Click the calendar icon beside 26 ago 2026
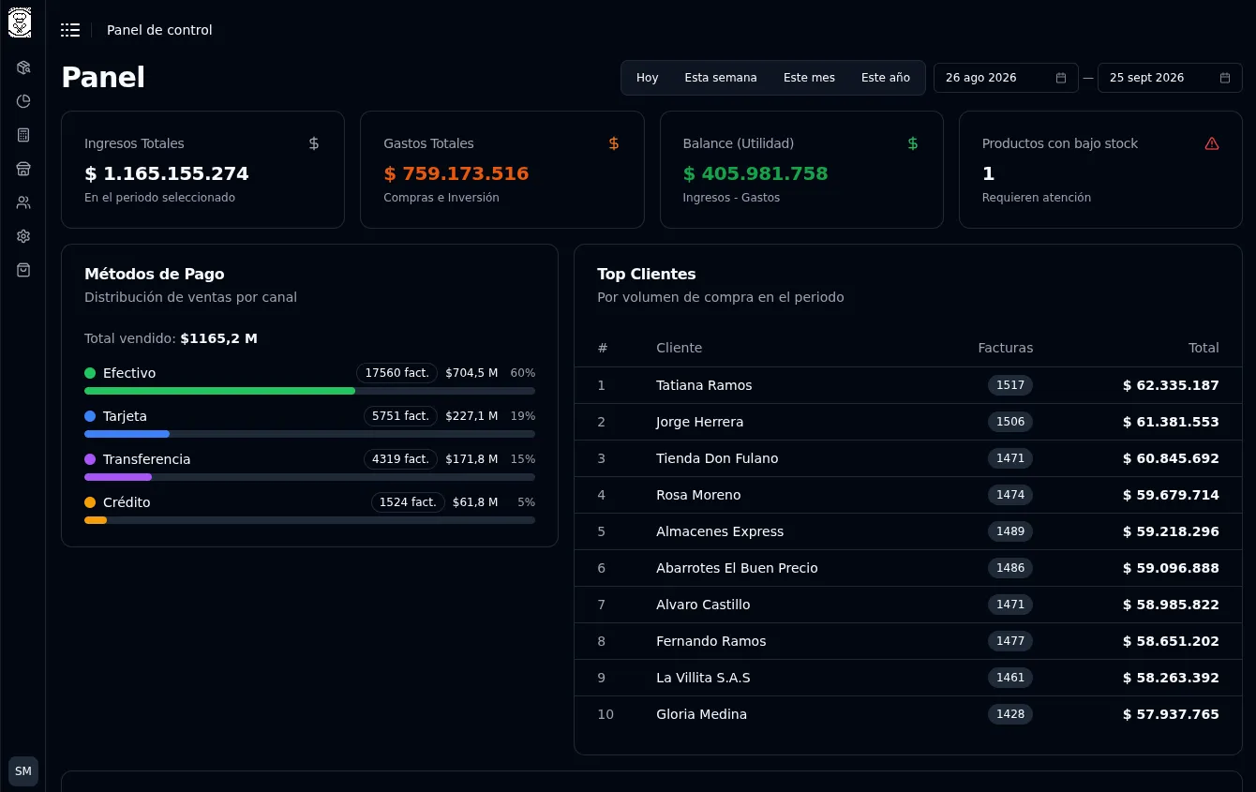This screenshot has height=792, width=1256. tap(1061, 78)
